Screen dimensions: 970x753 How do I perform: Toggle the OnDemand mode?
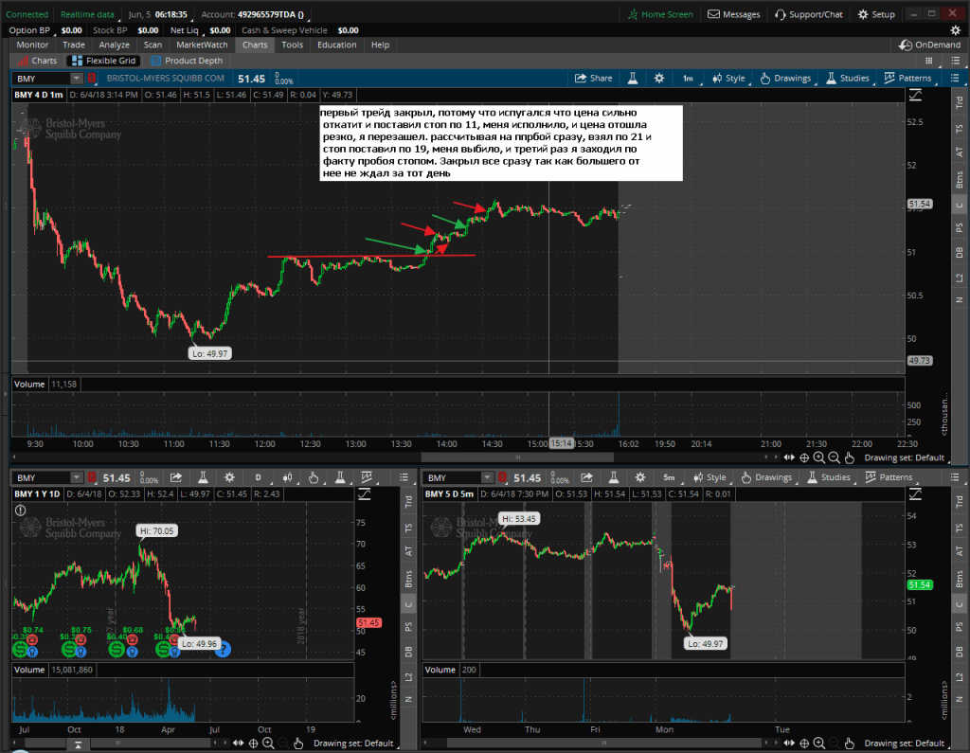930,45
